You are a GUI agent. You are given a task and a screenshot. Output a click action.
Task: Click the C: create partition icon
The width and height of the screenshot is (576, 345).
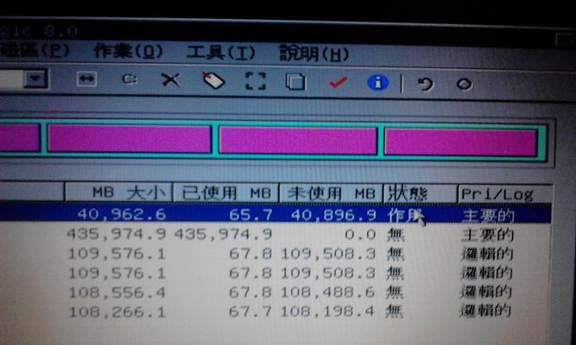[130, 79]
